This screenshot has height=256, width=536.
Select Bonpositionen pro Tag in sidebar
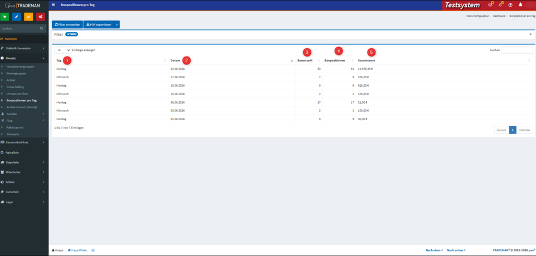pos(22,100)
